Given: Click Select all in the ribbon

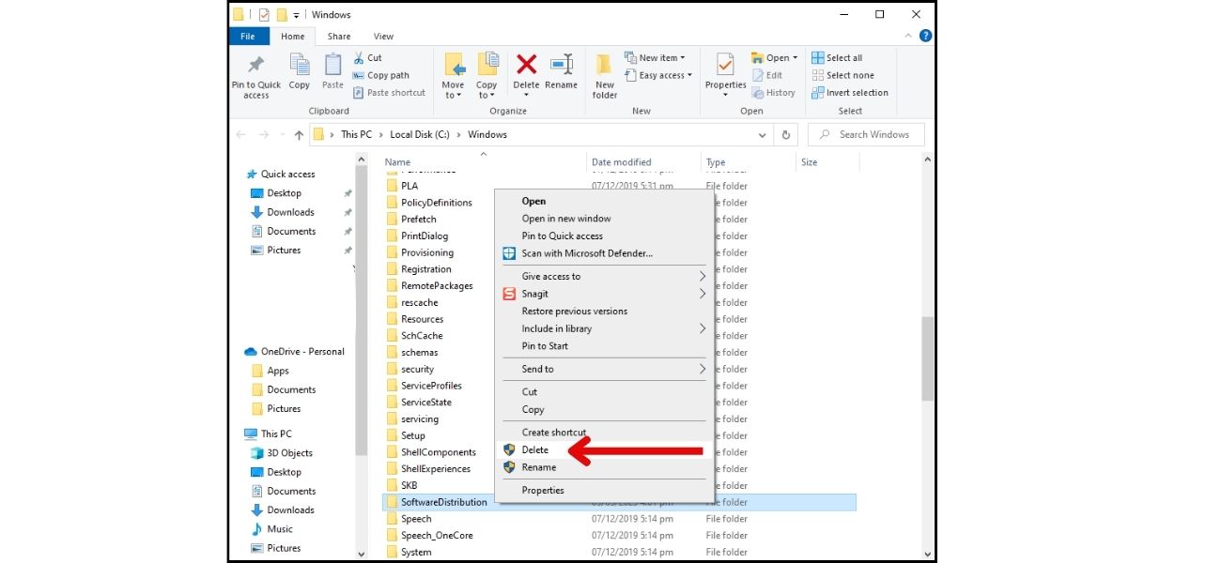Looking at the screenshot, I should tap(839, 56).
